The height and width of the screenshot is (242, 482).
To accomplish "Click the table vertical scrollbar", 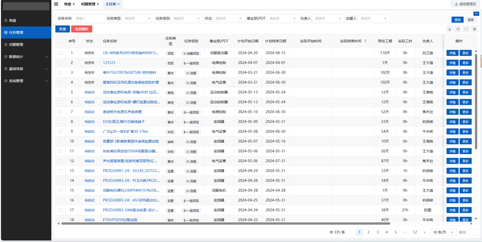I will click(x=476, y=101).
